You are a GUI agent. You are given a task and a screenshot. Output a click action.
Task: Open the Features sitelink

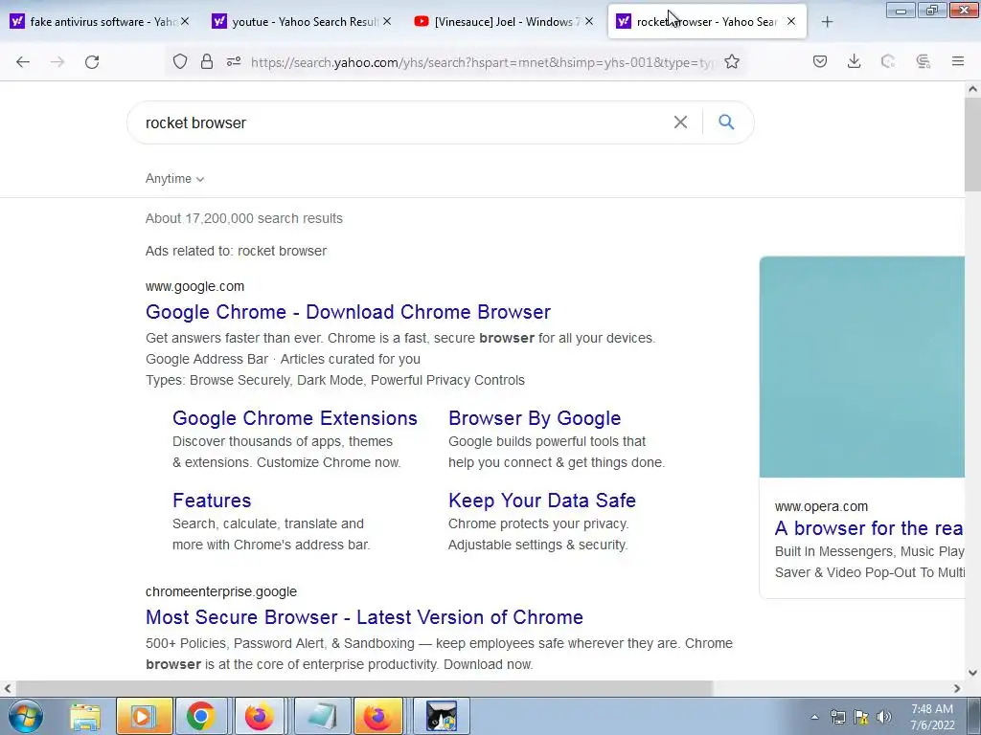212,501
